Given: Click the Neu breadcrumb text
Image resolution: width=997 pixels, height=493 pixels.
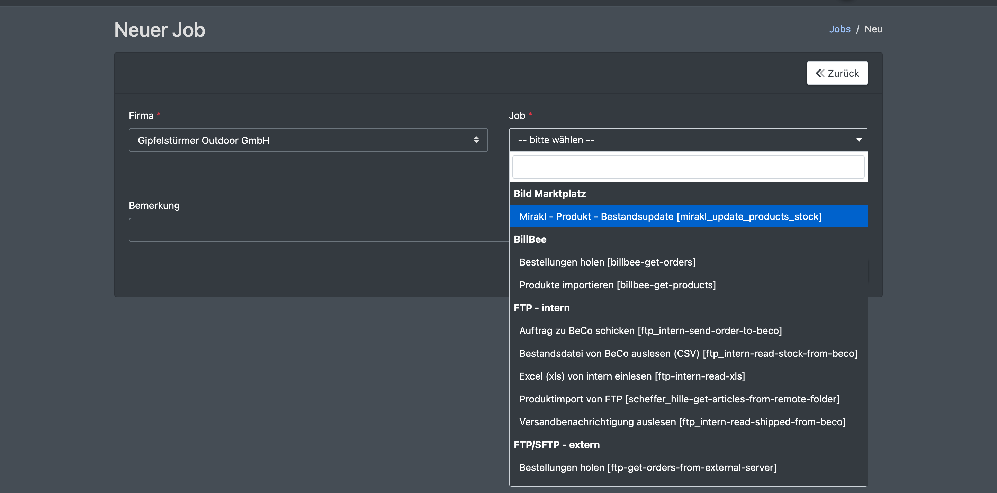Looking at the screenshot, I should (873, 29).
